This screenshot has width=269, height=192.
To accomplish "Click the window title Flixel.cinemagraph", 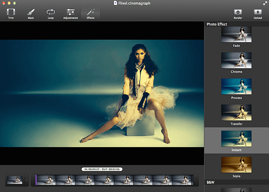I will 134,3.
